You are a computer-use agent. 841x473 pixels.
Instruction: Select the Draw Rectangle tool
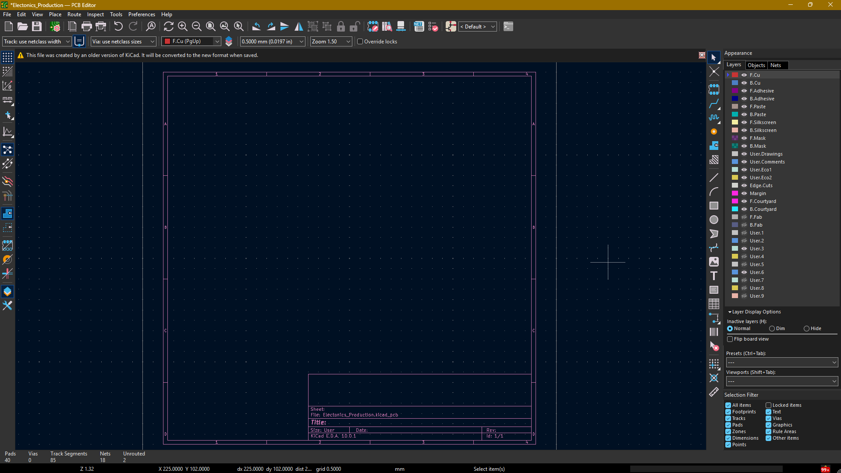(x=714, y=206)
